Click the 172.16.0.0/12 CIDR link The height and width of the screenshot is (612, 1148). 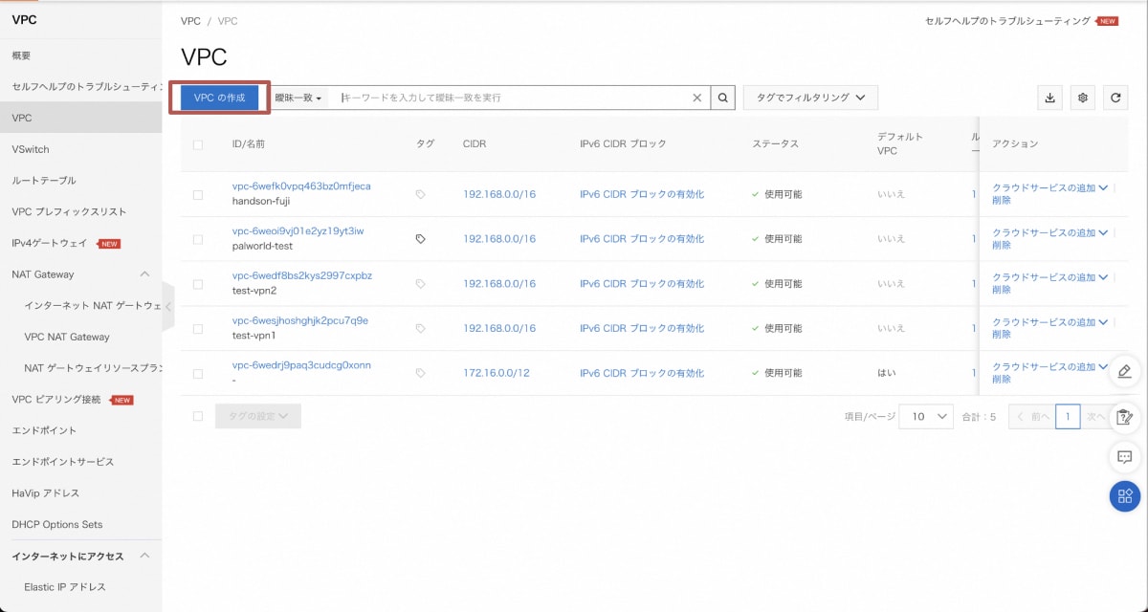coord(496,373)
